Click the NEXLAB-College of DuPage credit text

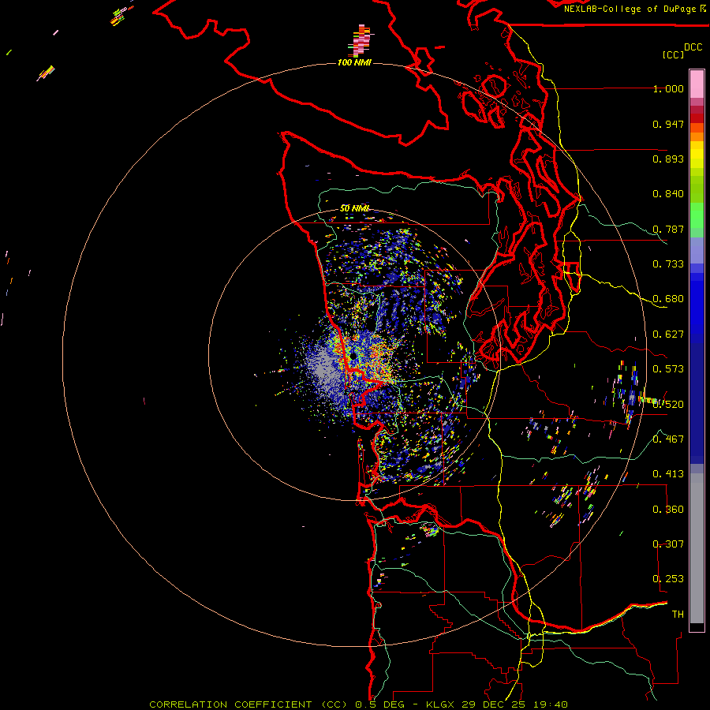coord(630,9)
